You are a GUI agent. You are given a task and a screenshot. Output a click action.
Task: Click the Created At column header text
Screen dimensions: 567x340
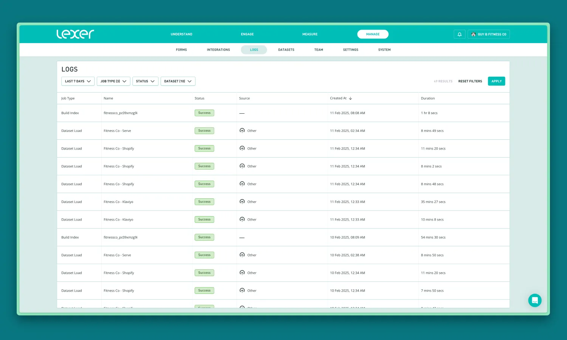(x=338, y=98)
